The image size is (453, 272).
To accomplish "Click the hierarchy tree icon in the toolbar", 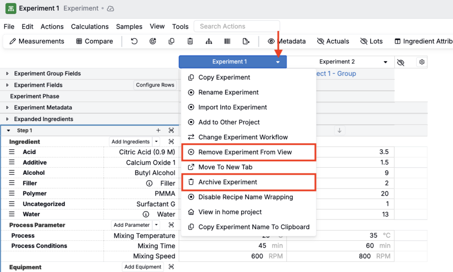I will (209, 42).
